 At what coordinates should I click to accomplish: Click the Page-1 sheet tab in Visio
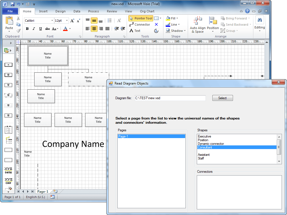pyautogui.click(x=43, y=192)
